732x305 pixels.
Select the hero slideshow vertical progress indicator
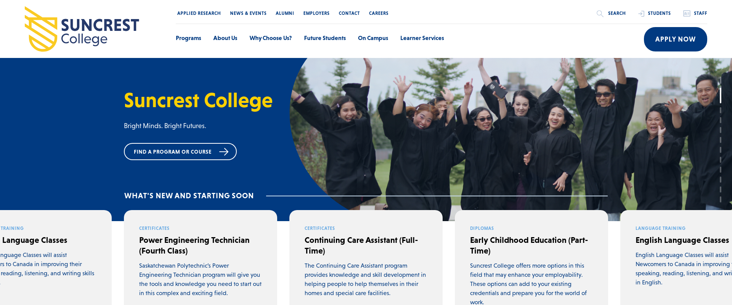click(720, 139)
